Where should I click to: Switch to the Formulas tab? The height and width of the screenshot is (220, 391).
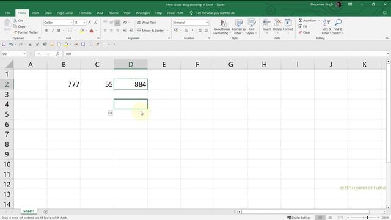click(85, 13)
